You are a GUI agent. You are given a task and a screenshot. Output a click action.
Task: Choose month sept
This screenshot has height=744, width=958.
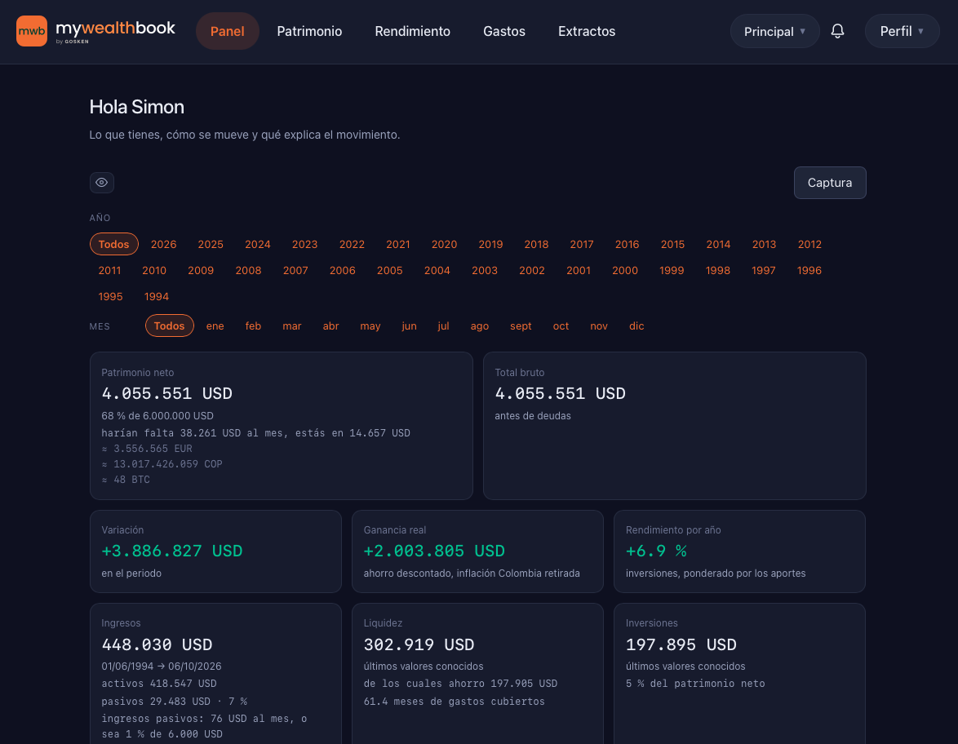click(x=521, y=326)
